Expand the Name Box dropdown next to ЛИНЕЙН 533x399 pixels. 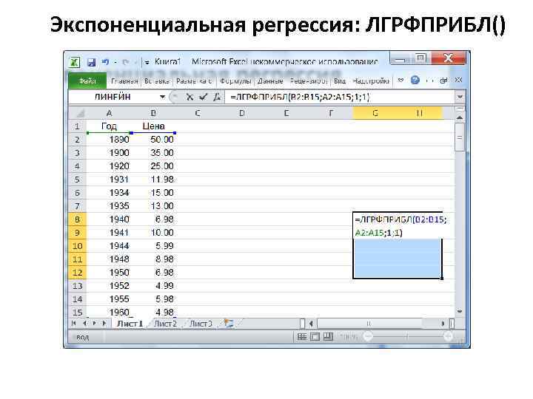[x=162, y=97]
